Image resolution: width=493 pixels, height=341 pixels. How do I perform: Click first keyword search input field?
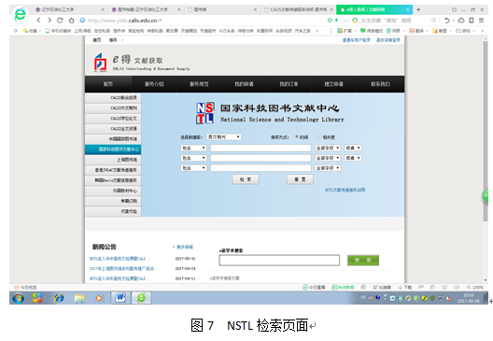261,148
